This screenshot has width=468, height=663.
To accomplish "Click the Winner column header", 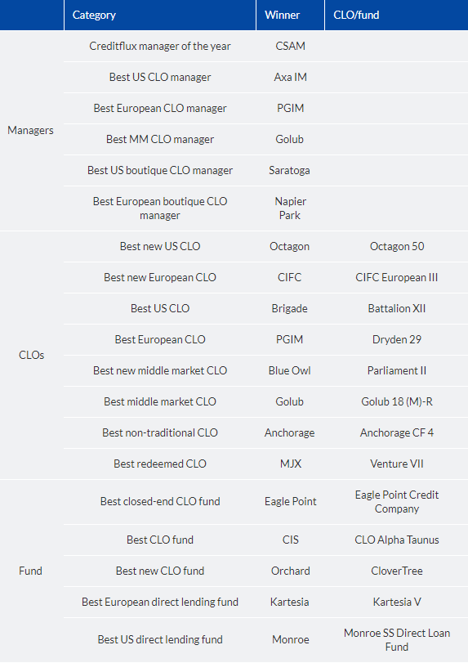I will coord(290,15).
